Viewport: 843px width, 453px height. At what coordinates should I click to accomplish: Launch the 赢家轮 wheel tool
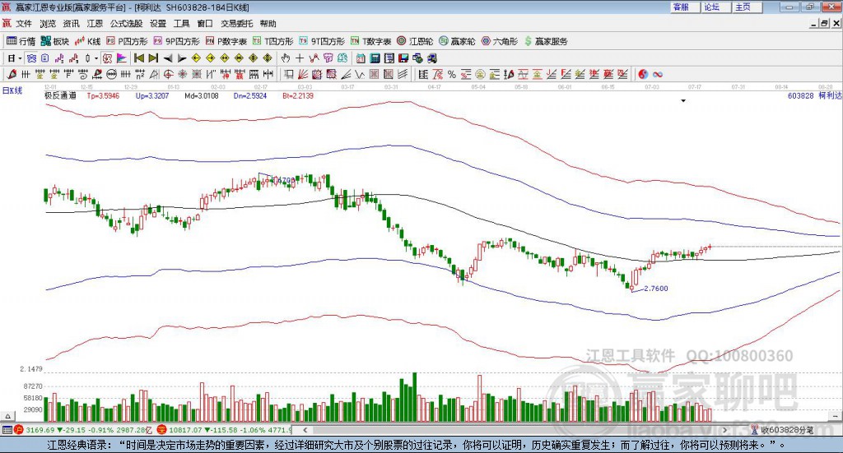458,41
